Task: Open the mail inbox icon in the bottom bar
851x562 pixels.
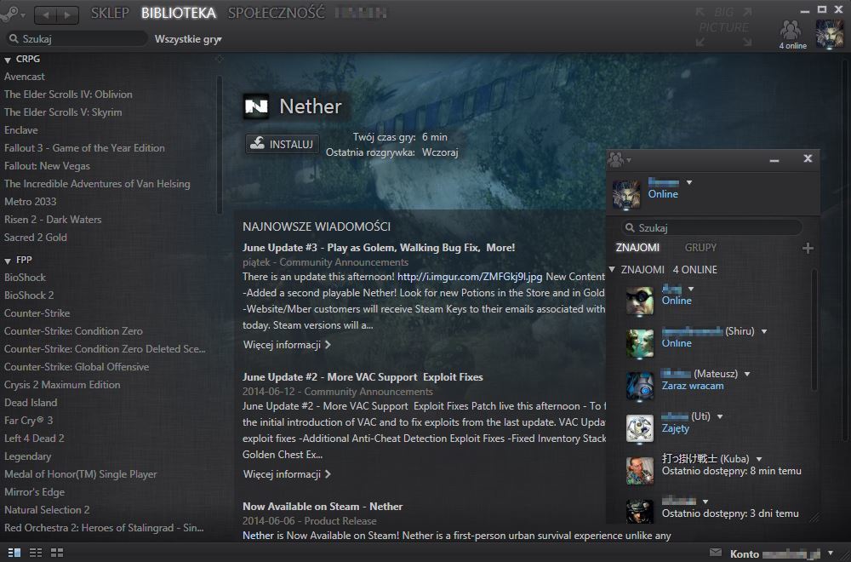Action: 716,553
